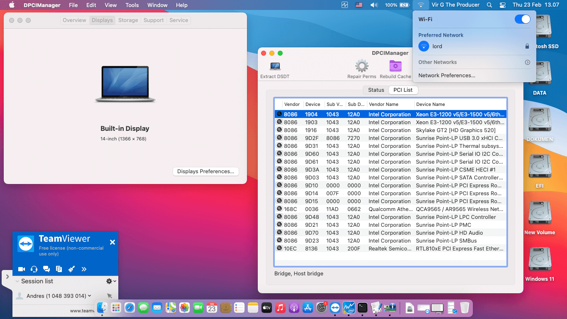The height and width of the screenshot is (319, 567).
Task: Click the Rebuild Cache purple folder icon
Action: (x=395, y=66)
